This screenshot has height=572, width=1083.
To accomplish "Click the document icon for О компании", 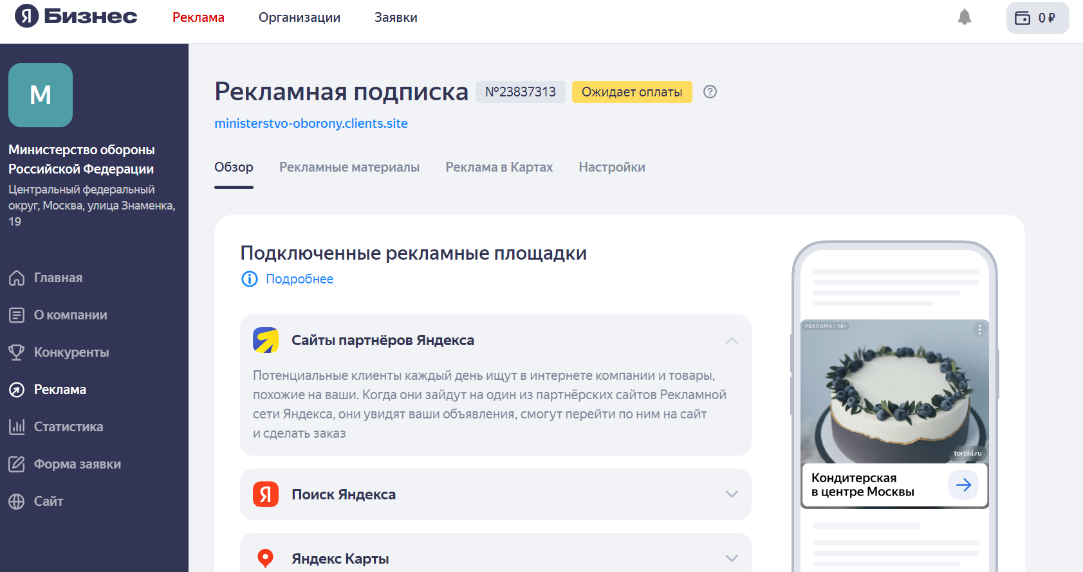I will [x=17, y=315].
